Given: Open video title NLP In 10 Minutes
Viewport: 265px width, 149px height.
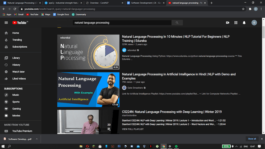Looking at the screenshot, I should (x=176, y=39).
